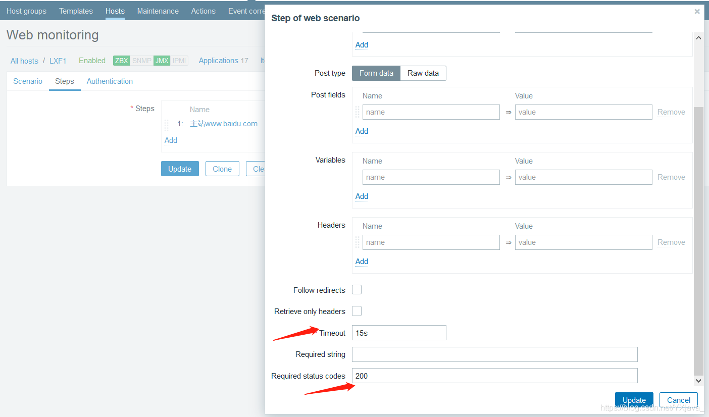This screenshot has width=709, height=417.
Task: Click the Variables value input
Action: pos(584,177)
